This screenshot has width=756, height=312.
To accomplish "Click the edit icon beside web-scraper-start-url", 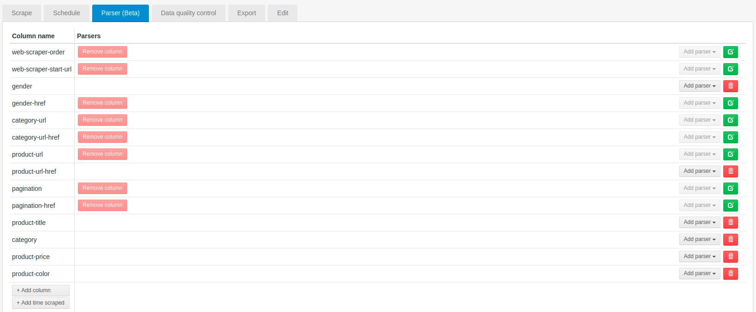I will point(730,69).
